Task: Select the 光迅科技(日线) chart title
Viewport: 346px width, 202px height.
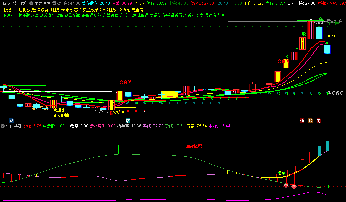Action: (14, 3)
